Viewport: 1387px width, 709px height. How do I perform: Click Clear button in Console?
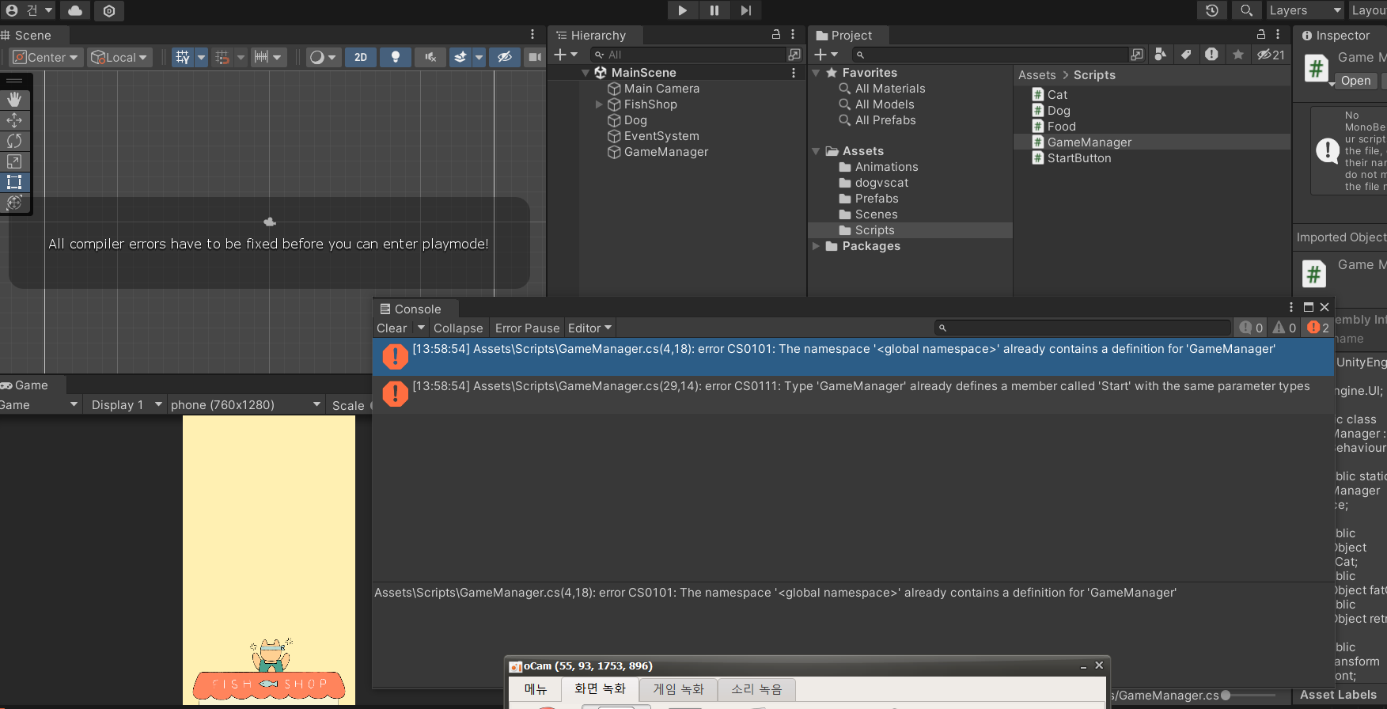click(392, 328)
